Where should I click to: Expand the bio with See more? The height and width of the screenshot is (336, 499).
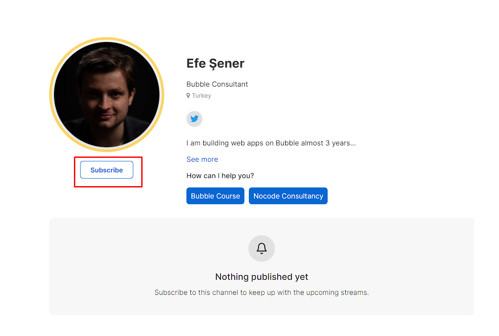pyautogui.click(x=202, y=159)
